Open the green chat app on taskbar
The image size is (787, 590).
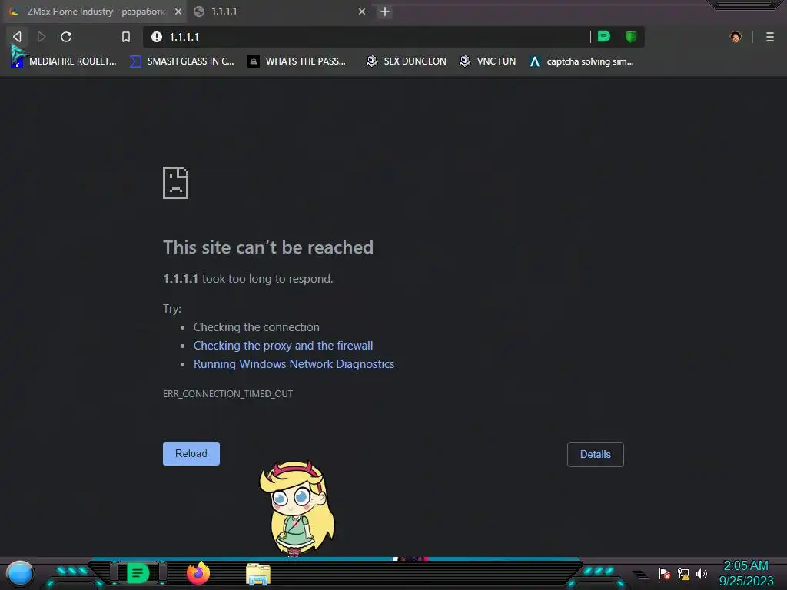[x=138, y=573]
